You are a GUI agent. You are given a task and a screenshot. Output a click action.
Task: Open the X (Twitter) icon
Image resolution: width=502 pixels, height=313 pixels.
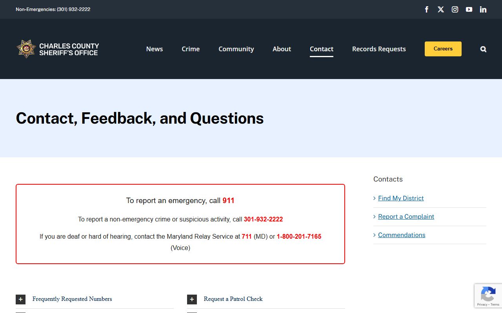pos(441,9)
